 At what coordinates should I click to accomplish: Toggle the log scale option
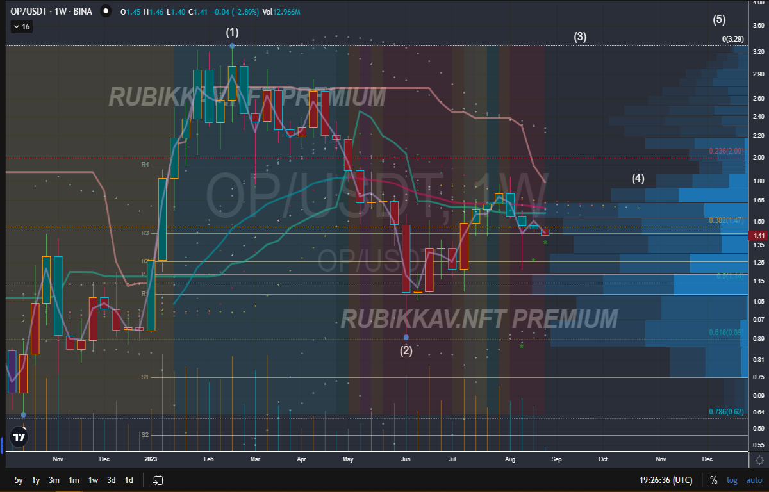732,480
